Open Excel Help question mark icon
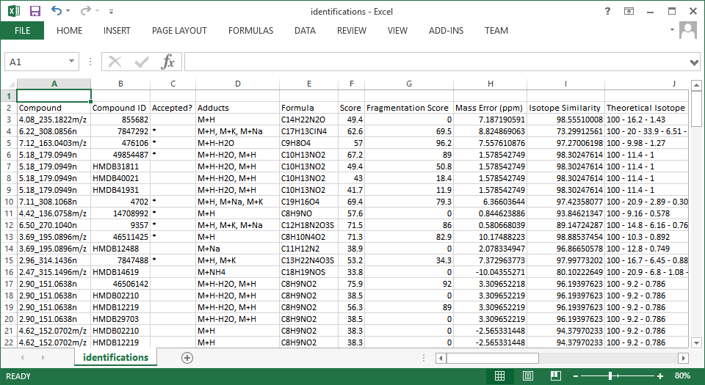Viewport: 705px width, 385px height. [607, 11]
